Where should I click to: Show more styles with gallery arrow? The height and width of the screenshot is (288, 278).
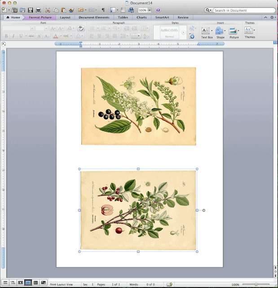[x=183, y=32]
